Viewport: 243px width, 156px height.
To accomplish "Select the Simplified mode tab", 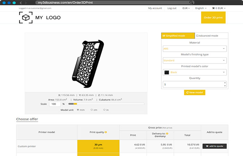I will [x=178, y=36].
